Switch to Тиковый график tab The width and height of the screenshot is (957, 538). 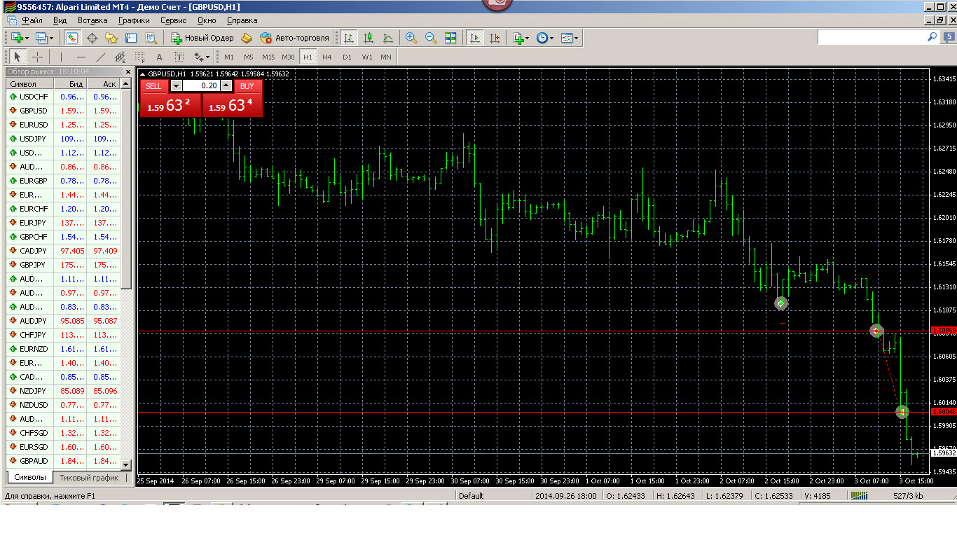pyautogui.click(x=88, y=477)
